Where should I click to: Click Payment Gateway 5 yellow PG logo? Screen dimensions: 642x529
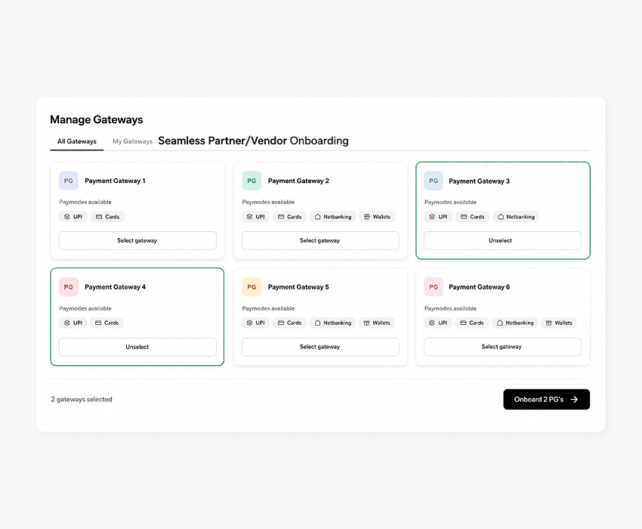click(x=252, y=287)
